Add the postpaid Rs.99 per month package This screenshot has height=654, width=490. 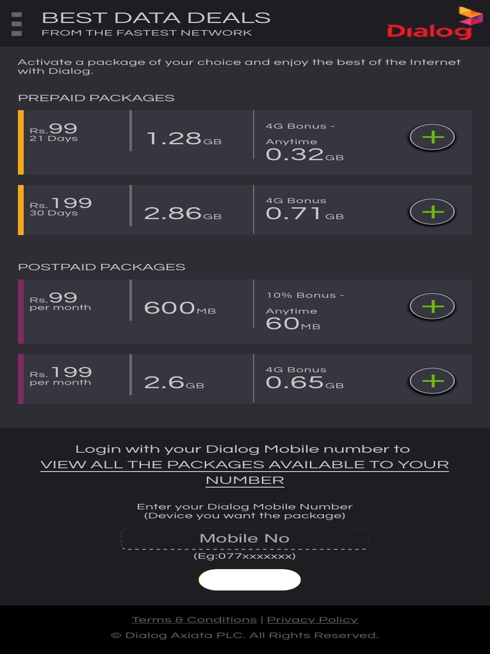pos(432,307)
